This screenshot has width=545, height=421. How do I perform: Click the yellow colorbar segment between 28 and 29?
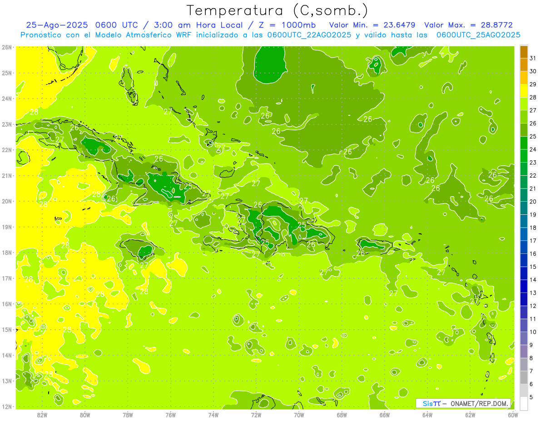524,91
